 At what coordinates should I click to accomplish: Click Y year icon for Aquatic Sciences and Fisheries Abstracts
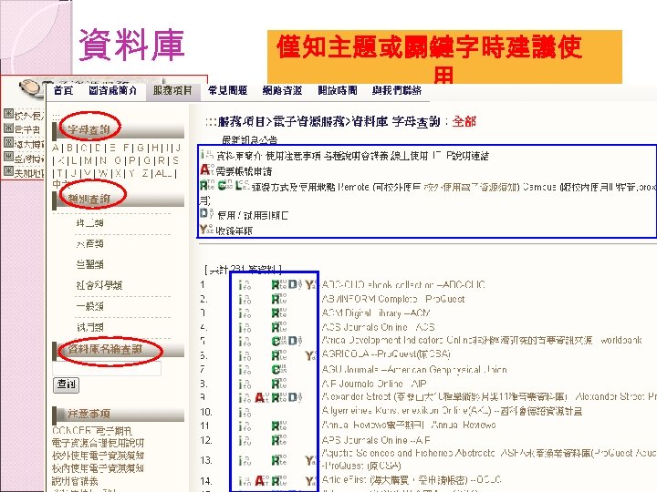(x=310, y=461)
